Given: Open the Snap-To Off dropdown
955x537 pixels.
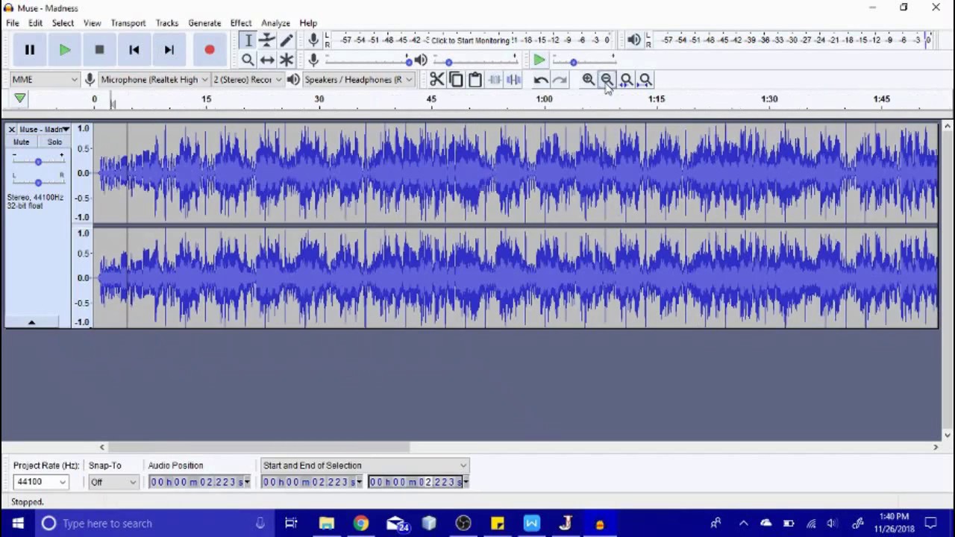Looking at the screenshot, I should coord(133,483).
